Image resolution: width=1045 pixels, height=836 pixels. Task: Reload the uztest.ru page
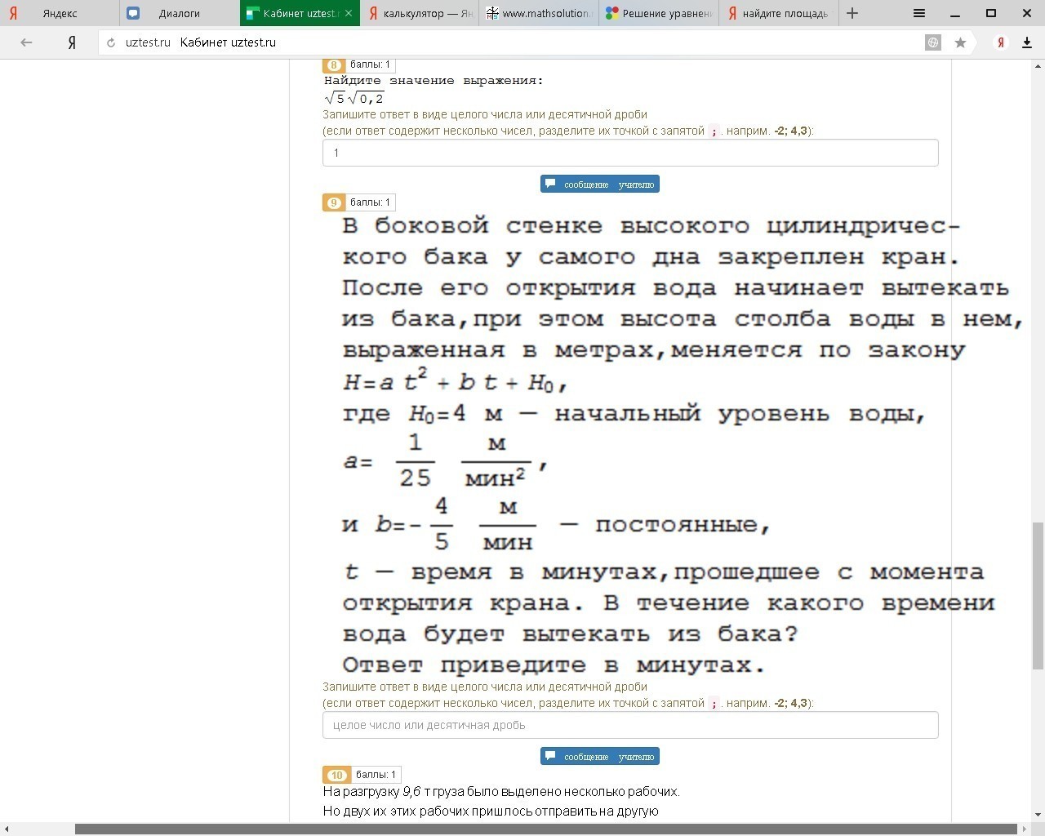[111, 42]
